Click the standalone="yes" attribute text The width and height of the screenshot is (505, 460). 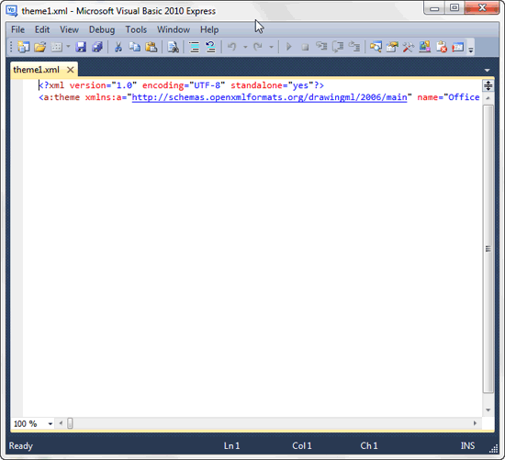pos(272,85)
